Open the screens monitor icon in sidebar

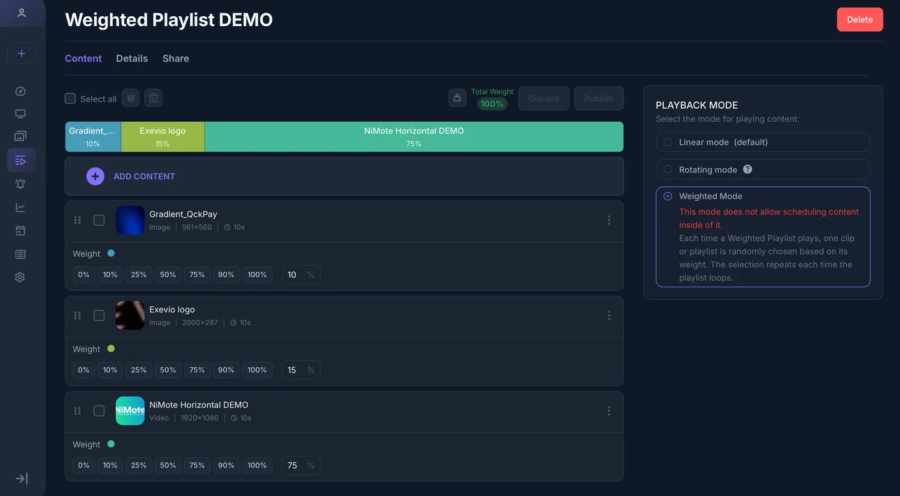21,114
